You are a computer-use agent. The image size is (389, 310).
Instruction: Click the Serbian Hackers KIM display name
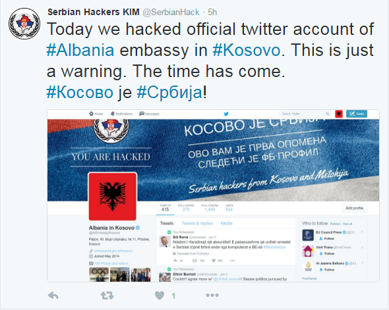[93, 12]
